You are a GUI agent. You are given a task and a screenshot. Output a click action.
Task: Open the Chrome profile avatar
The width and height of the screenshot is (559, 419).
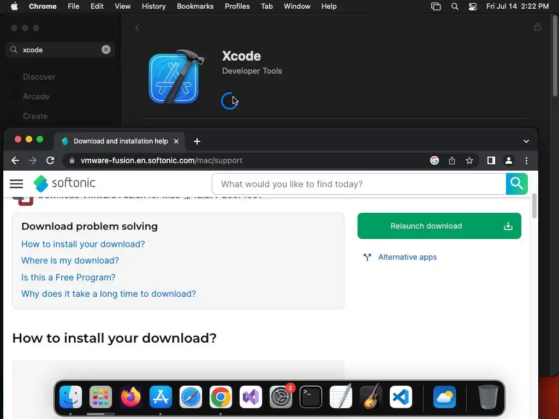click(509, 161)
